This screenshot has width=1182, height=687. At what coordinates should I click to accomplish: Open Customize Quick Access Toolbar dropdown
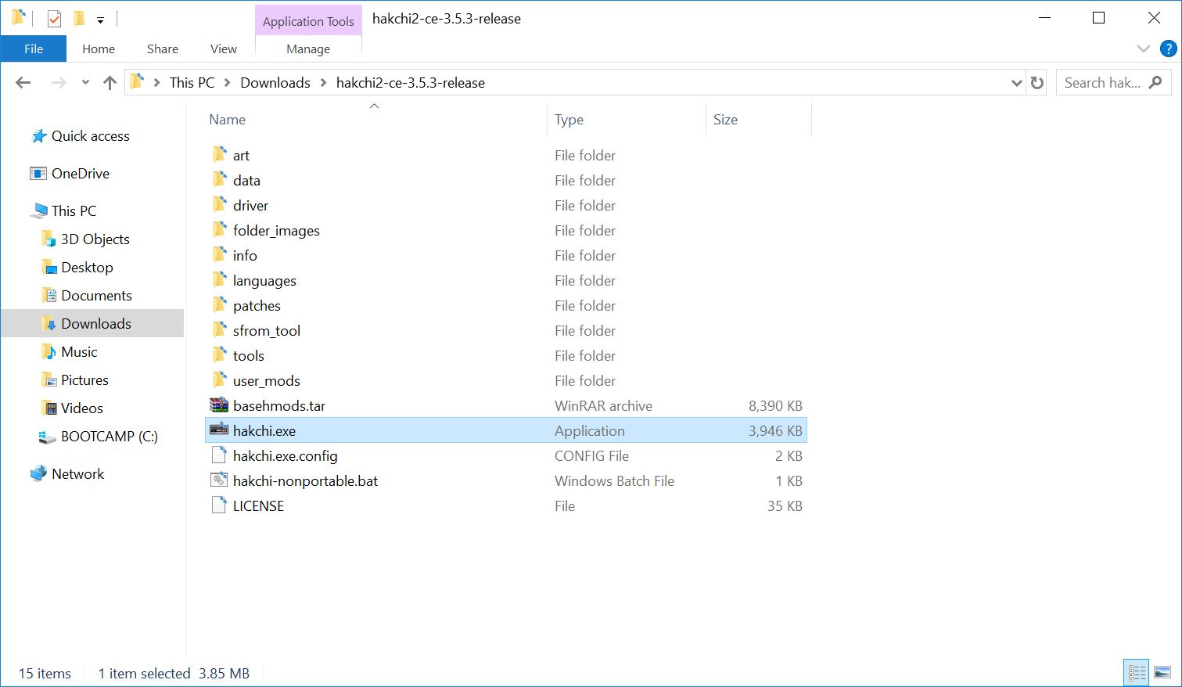[100, 20]
